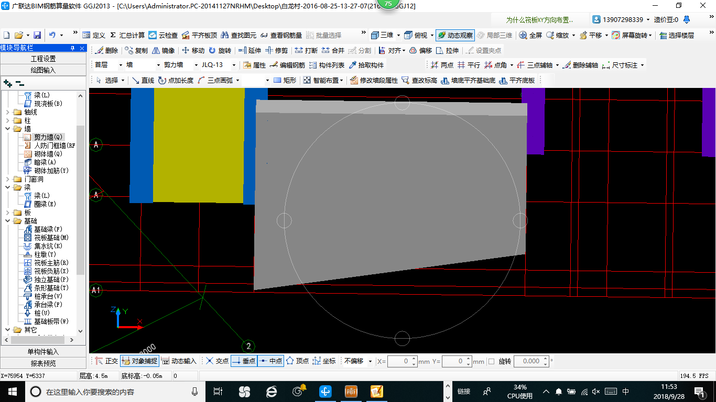The height and width of the screenshot is (402, 716).
Task: Click 复制 copy tool
Action: [136, 50]
